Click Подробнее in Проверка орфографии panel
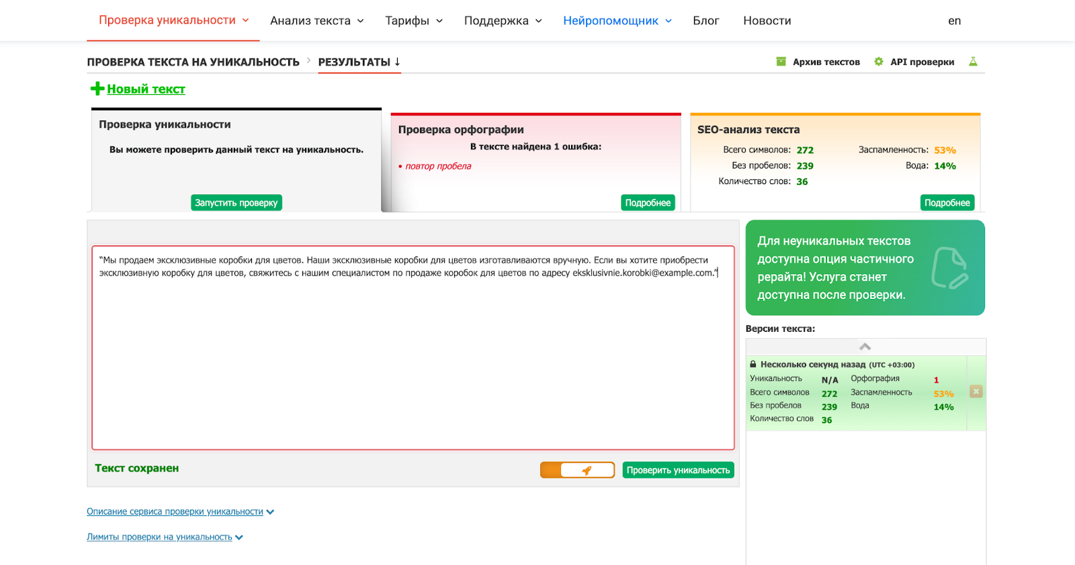 point(648,203)
